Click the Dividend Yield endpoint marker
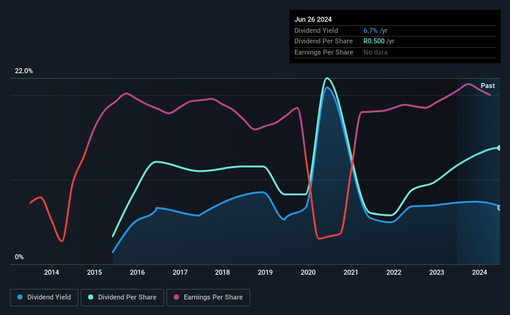The image size is (510, 315). click(499, 208)
